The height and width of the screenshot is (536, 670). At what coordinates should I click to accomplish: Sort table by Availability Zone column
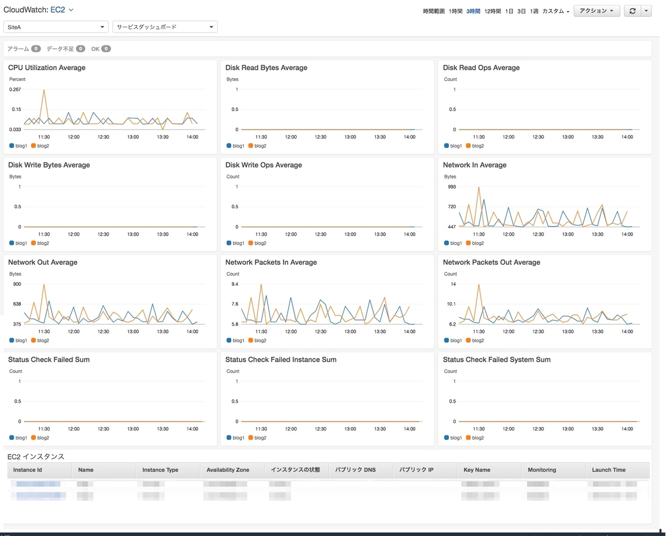click(x=232, y=470)
